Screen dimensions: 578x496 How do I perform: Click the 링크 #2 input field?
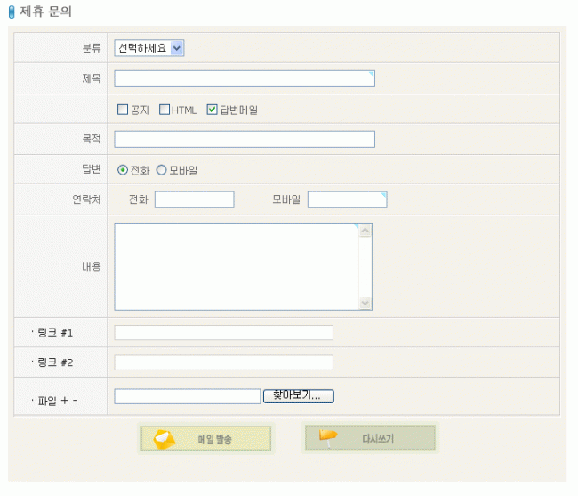(223, 362)
